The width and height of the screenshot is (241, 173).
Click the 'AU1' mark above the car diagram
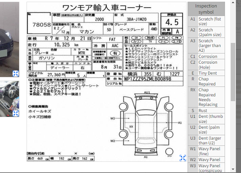[x=147, y=92]
